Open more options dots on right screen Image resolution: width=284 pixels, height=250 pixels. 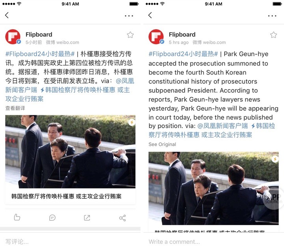click(272, 16)
